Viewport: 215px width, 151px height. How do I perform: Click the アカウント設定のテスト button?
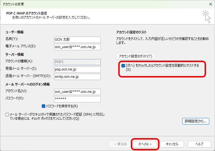tap(135, 56)
